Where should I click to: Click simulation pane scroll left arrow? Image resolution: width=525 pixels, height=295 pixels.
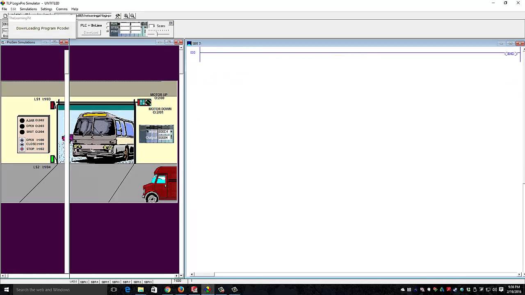pos(3,276)
